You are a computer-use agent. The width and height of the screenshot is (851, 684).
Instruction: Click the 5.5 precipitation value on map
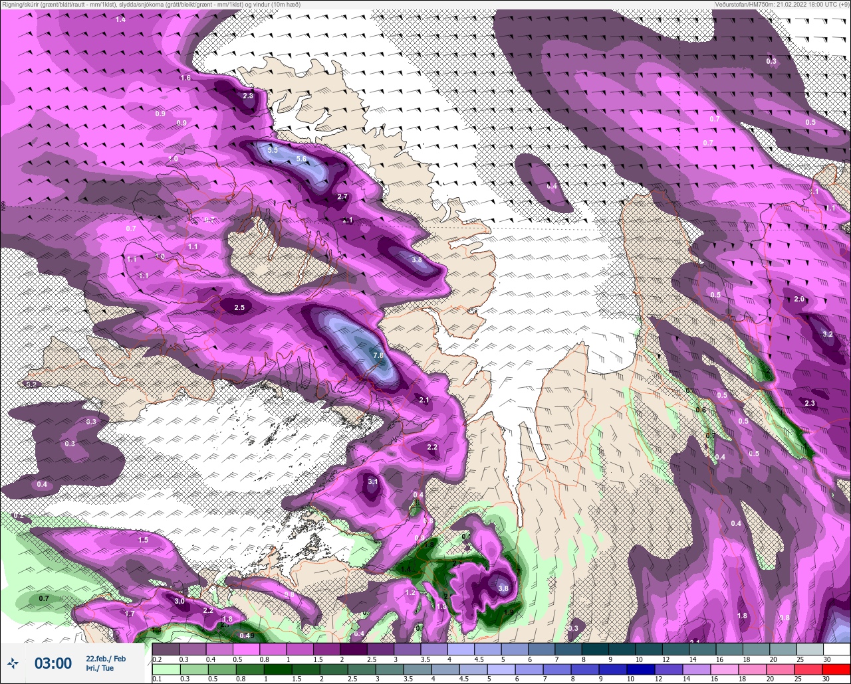tap(273, 150)
